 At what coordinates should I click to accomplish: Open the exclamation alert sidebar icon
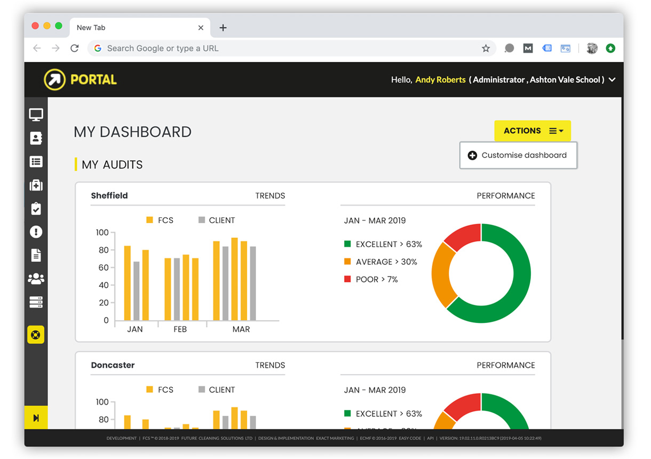(x=36, y=232)
